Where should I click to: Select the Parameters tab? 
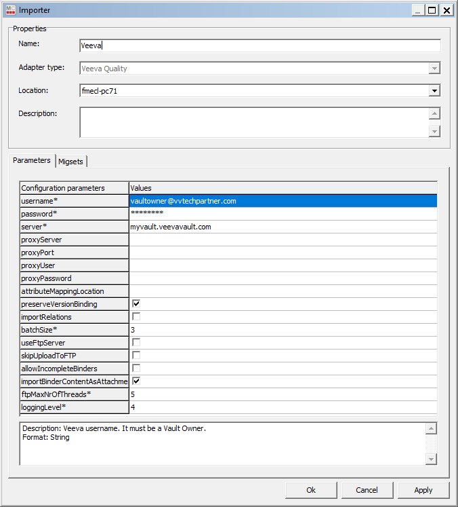pos(32,160)
